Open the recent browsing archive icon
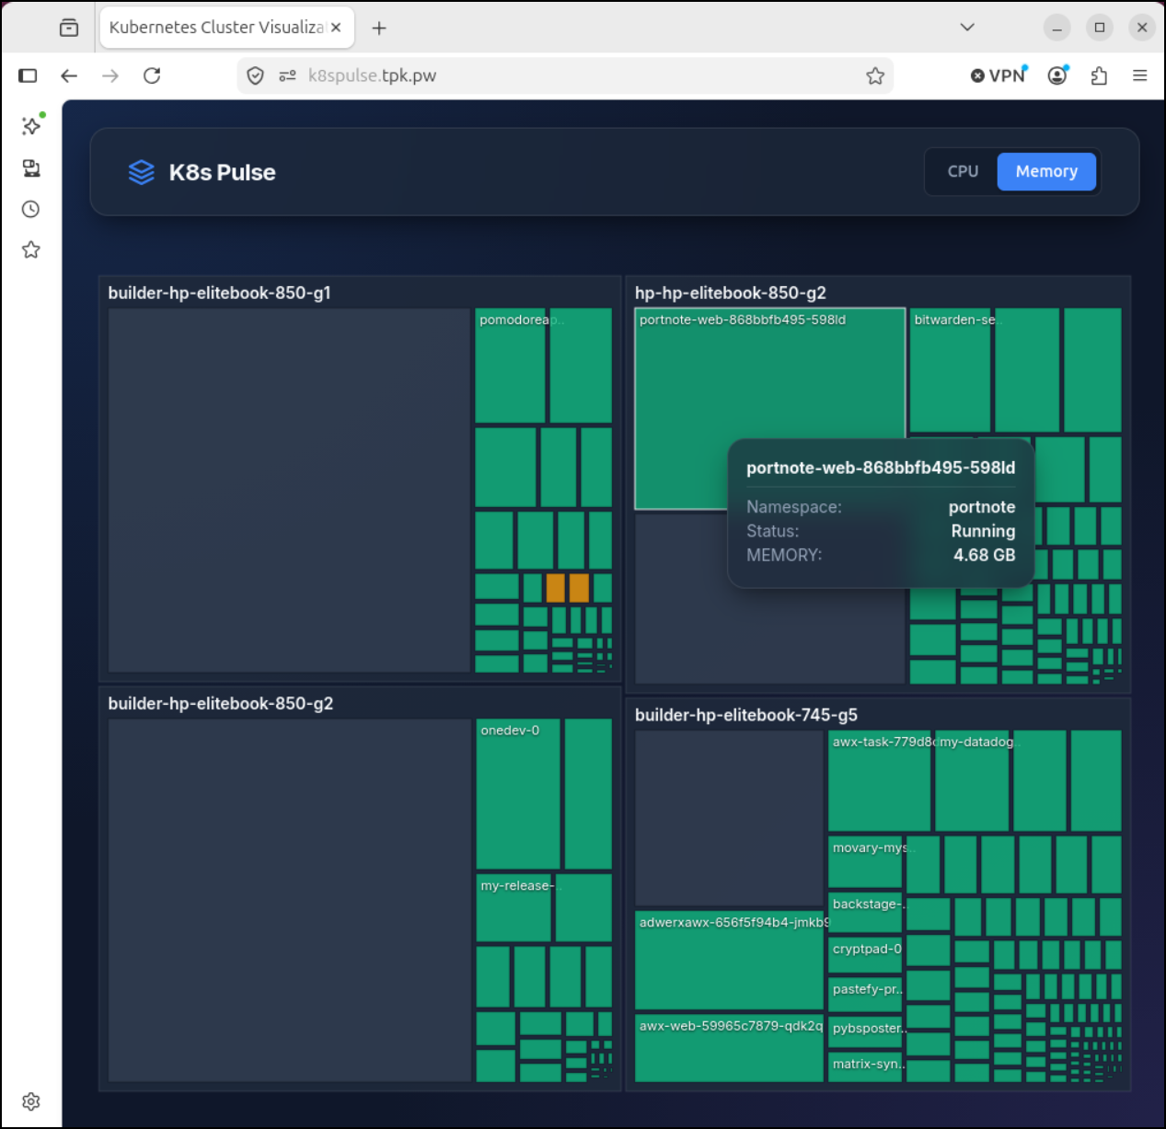Screen dimensions: 1166x1129 point(69,28)
